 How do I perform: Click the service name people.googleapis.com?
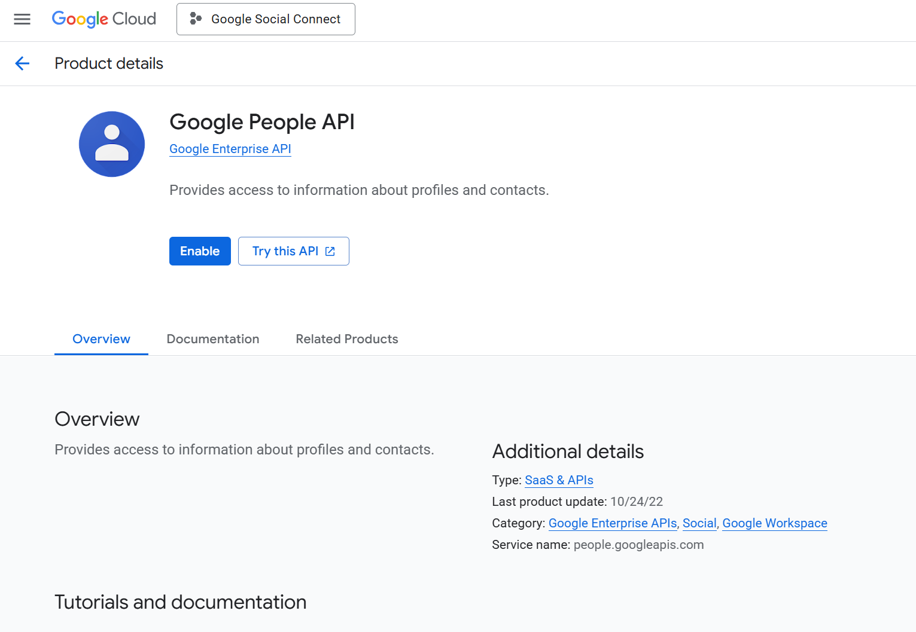point(638,545)
